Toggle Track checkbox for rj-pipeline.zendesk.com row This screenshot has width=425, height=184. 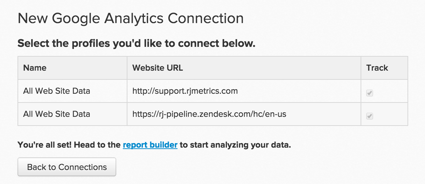(369, 116)
